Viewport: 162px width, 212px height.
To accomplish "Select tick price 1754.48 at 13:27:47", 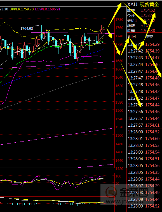I will (x=152, y=78).
